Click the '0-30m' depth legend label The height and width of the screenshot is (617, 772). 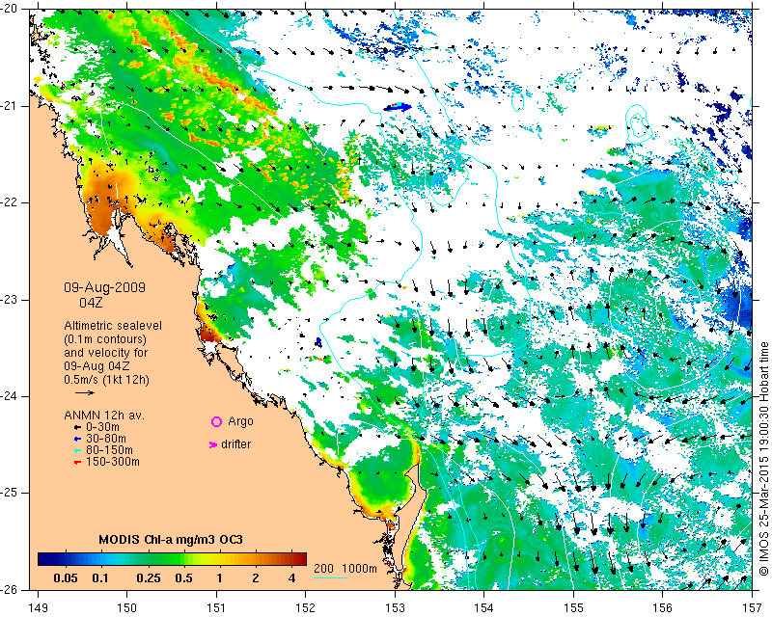103,427
